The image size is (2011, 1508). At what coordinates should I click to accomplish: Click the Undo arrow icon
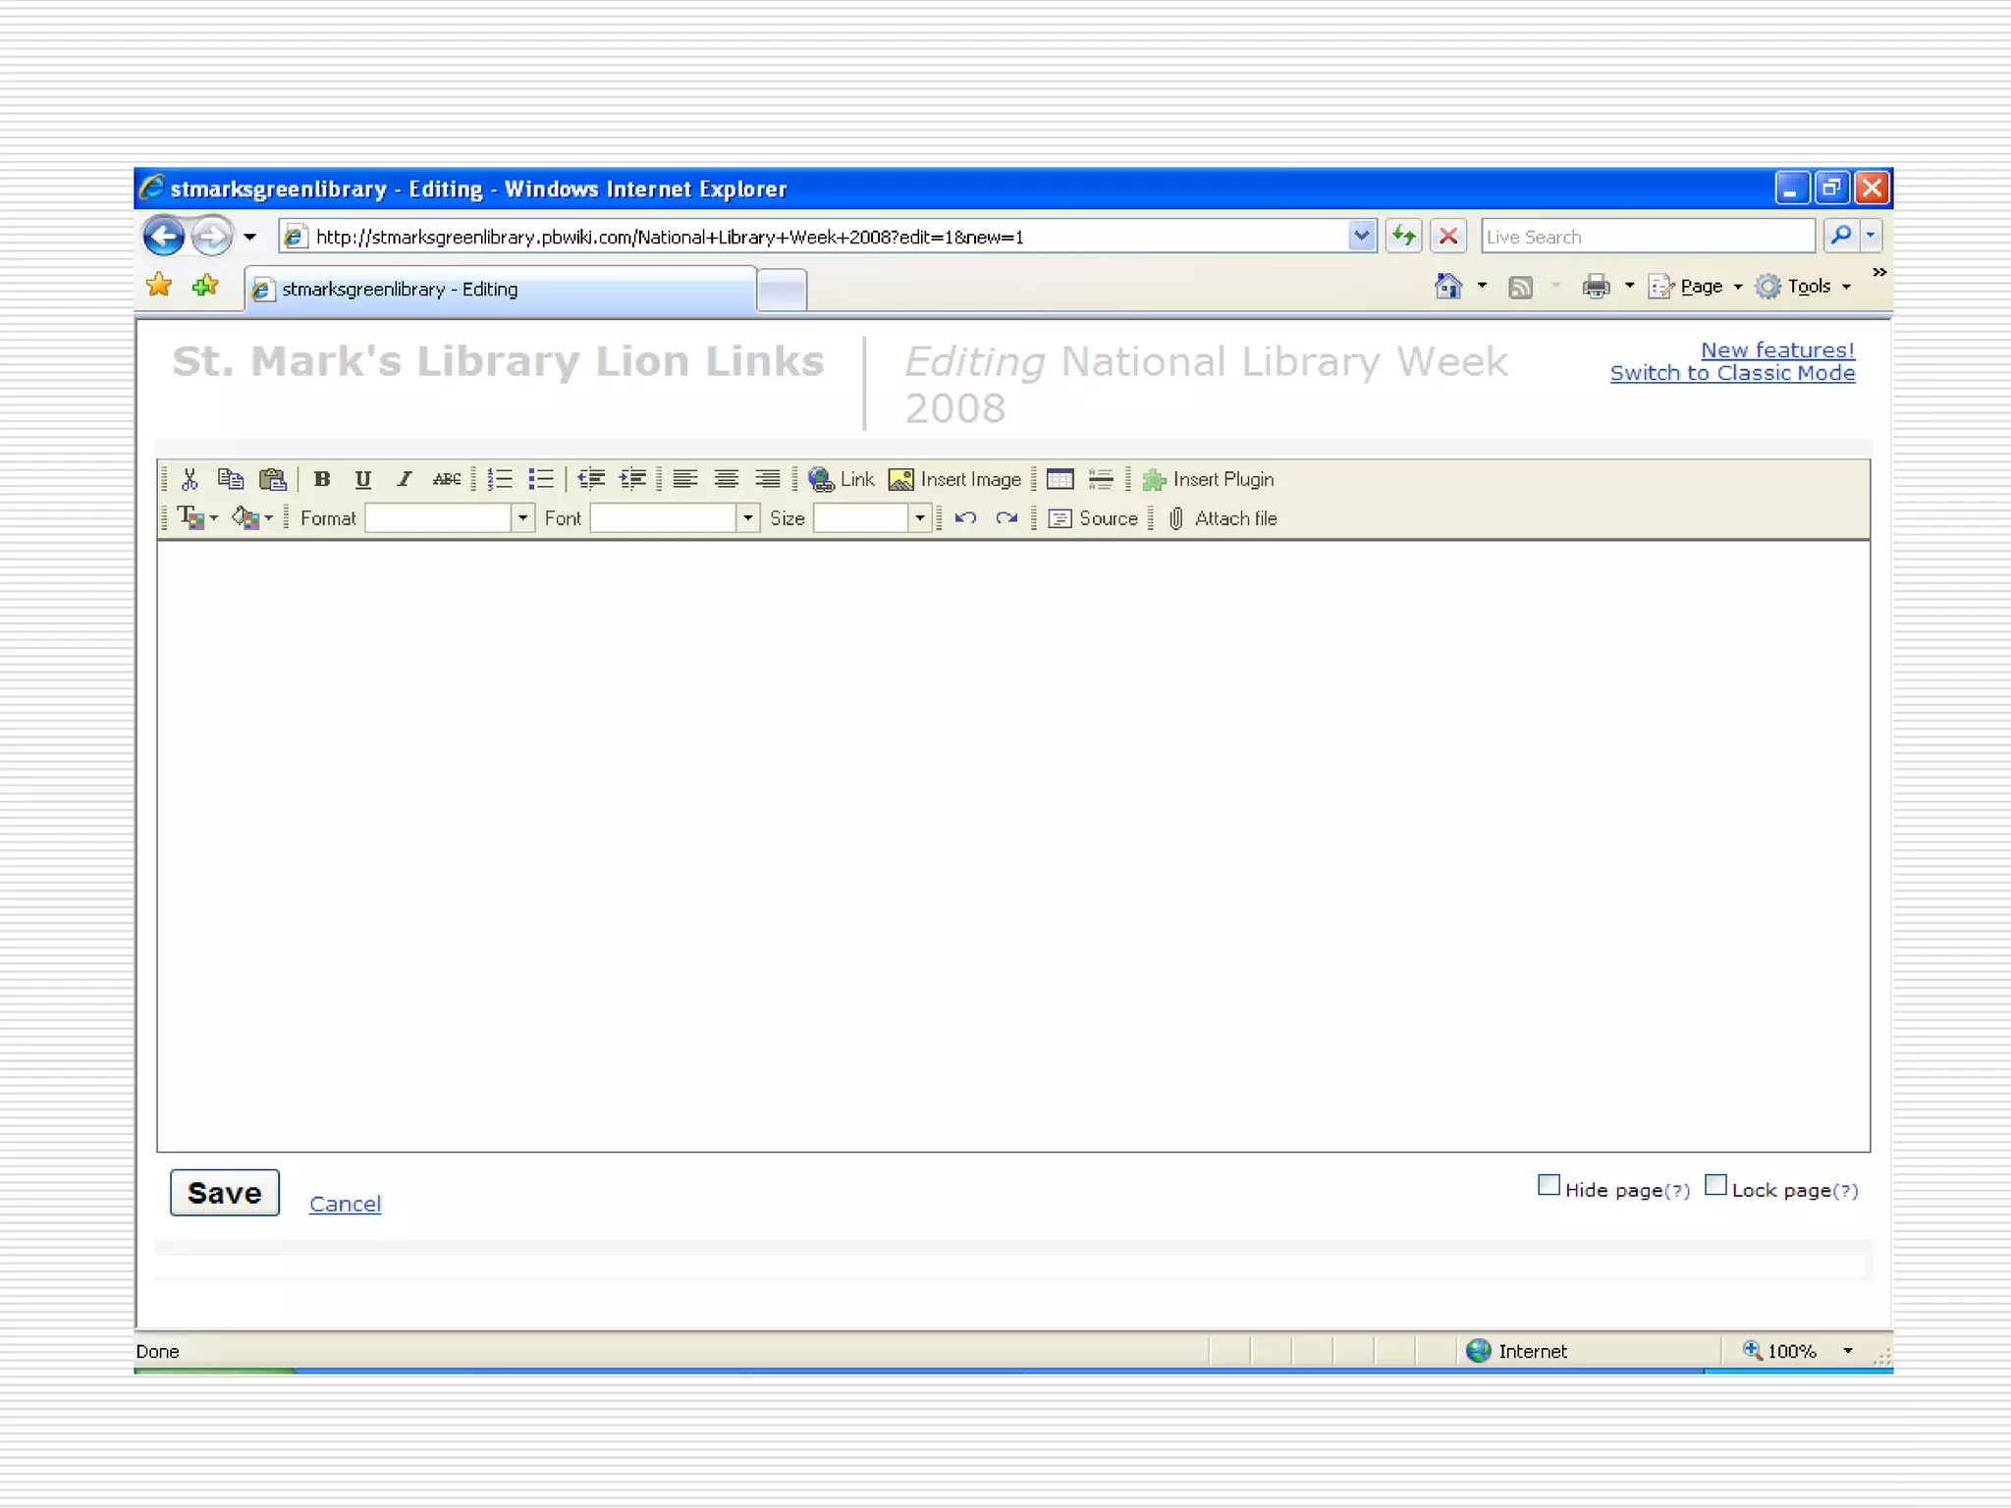(x=965, y=518)
